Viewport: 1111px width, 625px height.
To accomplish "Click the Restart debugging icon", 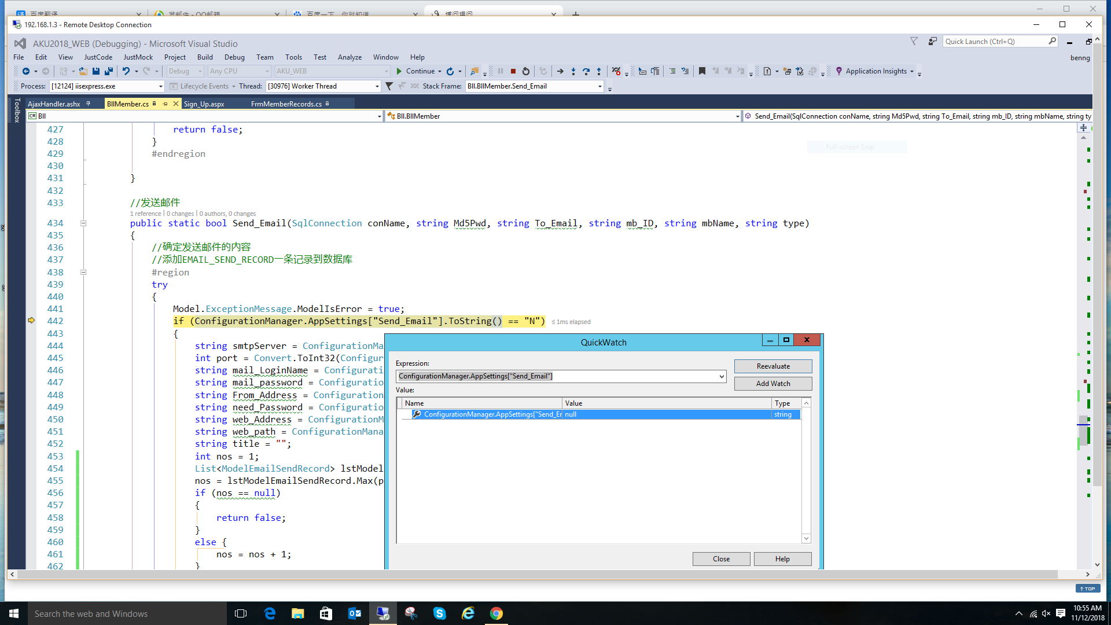I will [x=526, y=71].
